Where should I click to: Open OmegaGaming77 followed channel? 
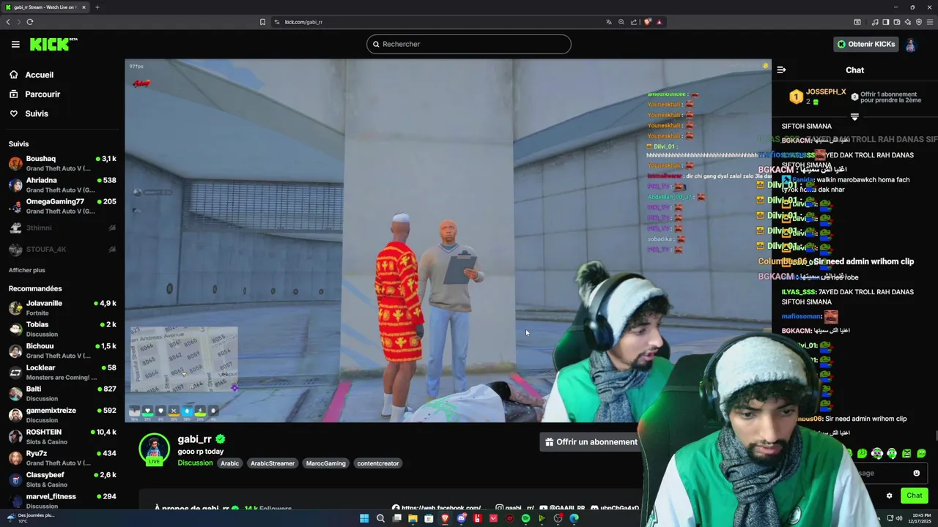[x=62, y=206]
